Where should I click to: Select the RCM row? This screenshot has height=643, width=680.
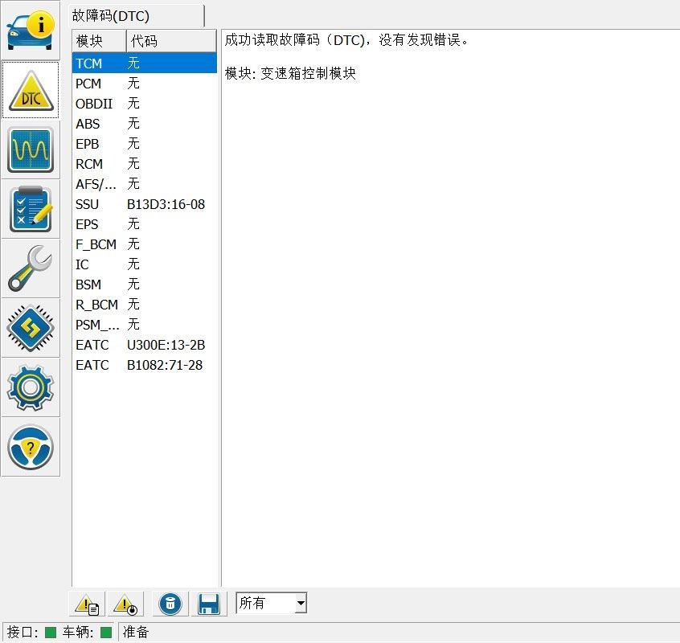[x=145, y=164]
